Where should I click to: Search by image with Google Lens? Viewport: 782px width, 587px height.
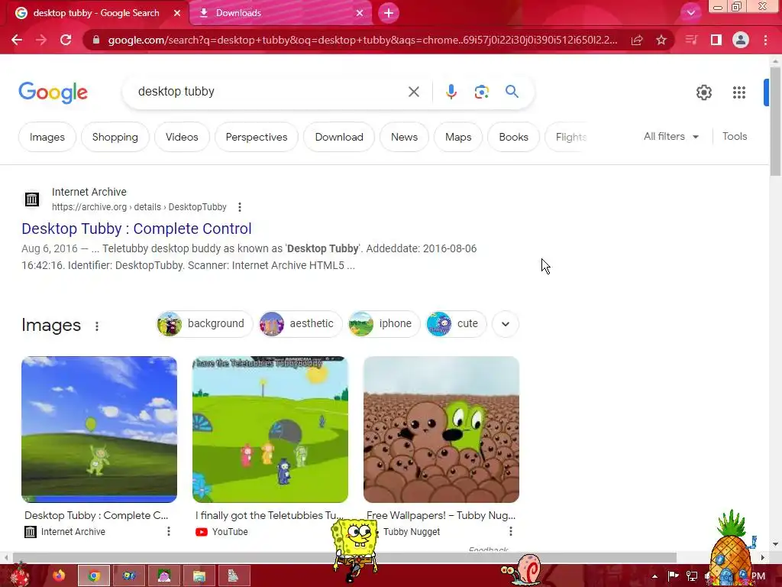tap(481, 92)
